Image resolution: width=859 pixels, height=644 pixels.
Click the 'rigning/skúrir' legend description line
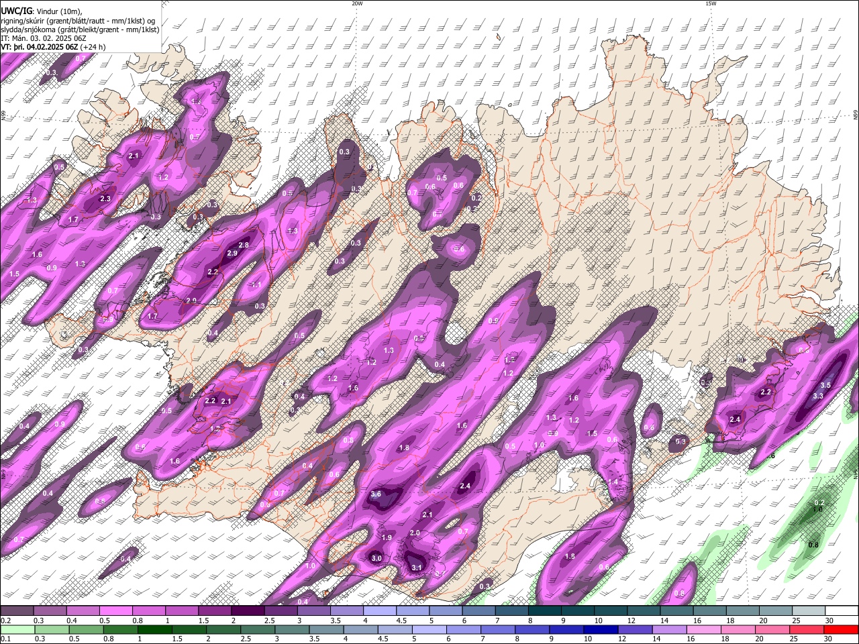tap(78, 20)
